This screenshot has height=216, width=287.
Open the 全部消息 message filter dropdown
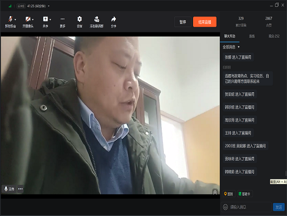[231, 47]
